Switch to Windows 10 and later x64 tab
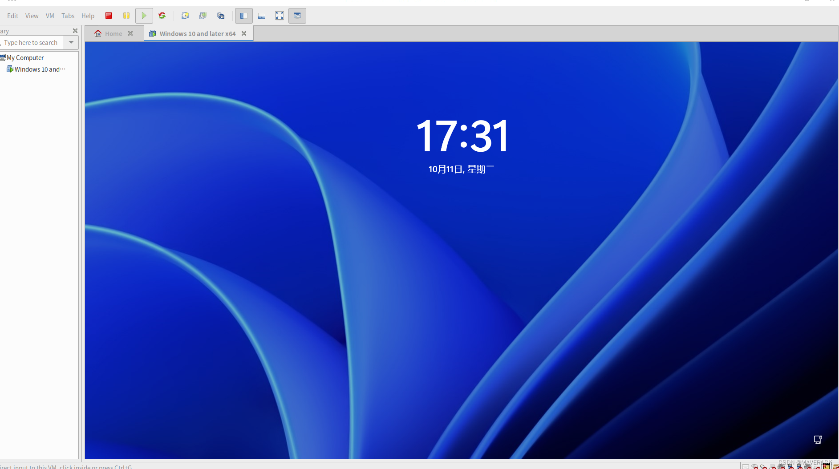The image size is (839, 469). (198, 34)
